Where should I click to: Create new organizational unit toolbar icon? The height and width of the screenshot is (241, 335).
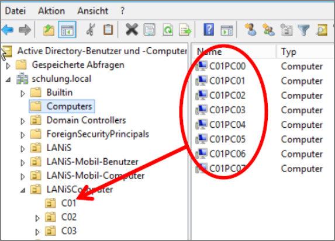(286, 30)
